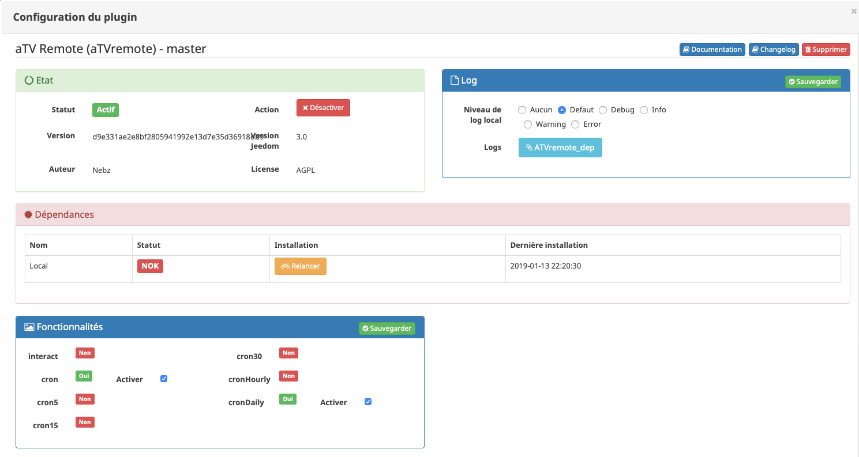Click the picture icon beside Fonctionnalités
This screenshot has height=457, width=859.
pos(29,327)
